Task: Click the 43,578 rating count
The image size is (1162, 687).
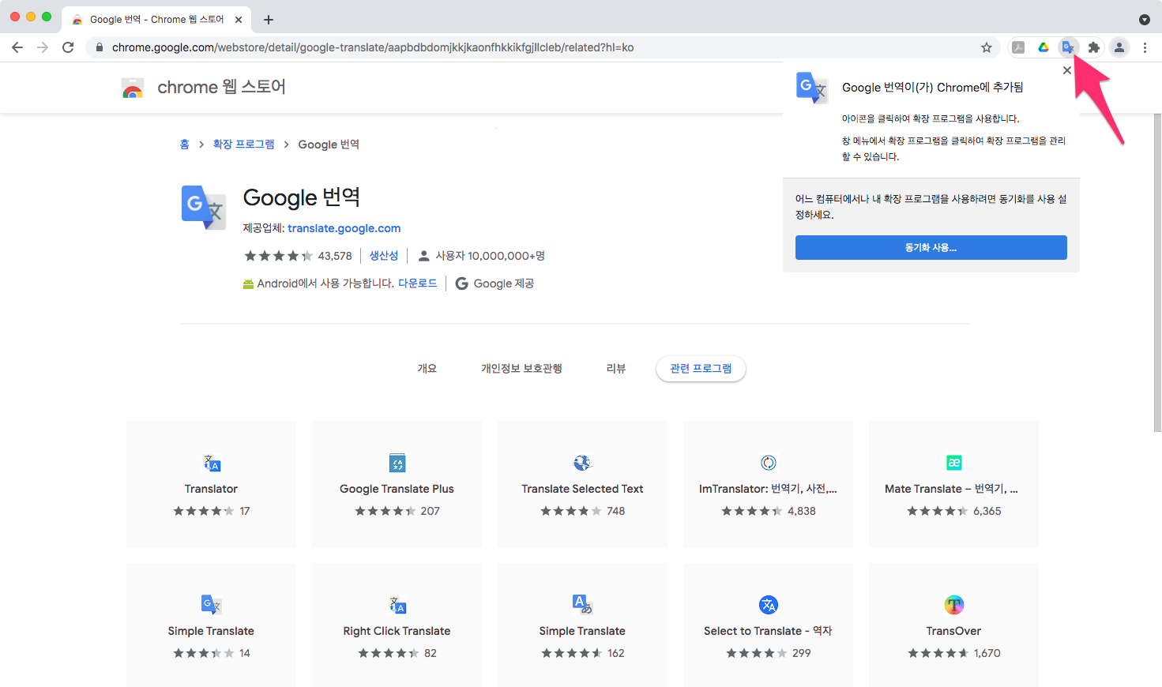Action: coord(335,256)
